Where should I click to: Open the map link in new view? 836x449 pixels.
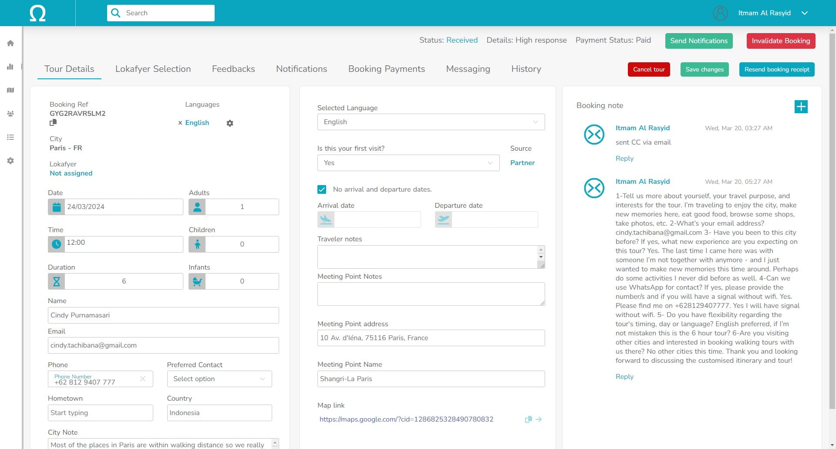(x=539, y=419)
